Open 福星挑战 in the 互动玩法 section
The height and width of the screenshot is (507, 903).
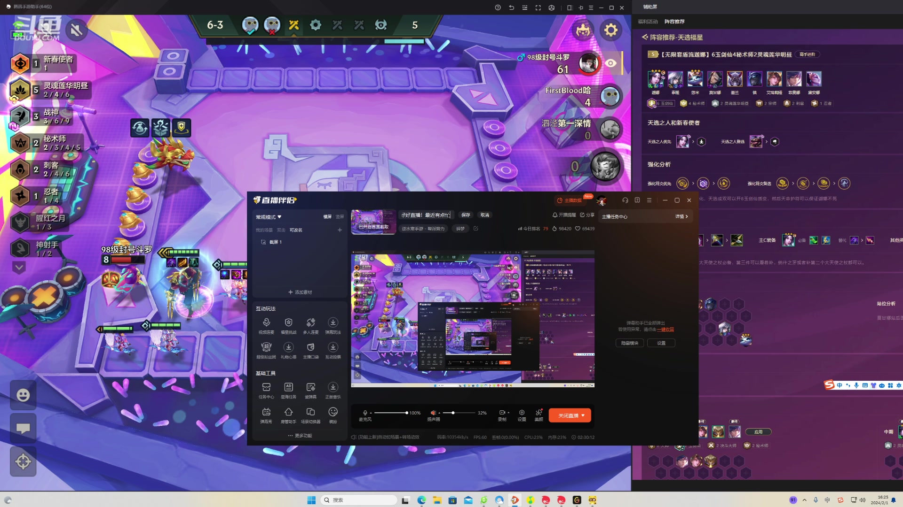[x=288, y=325]
